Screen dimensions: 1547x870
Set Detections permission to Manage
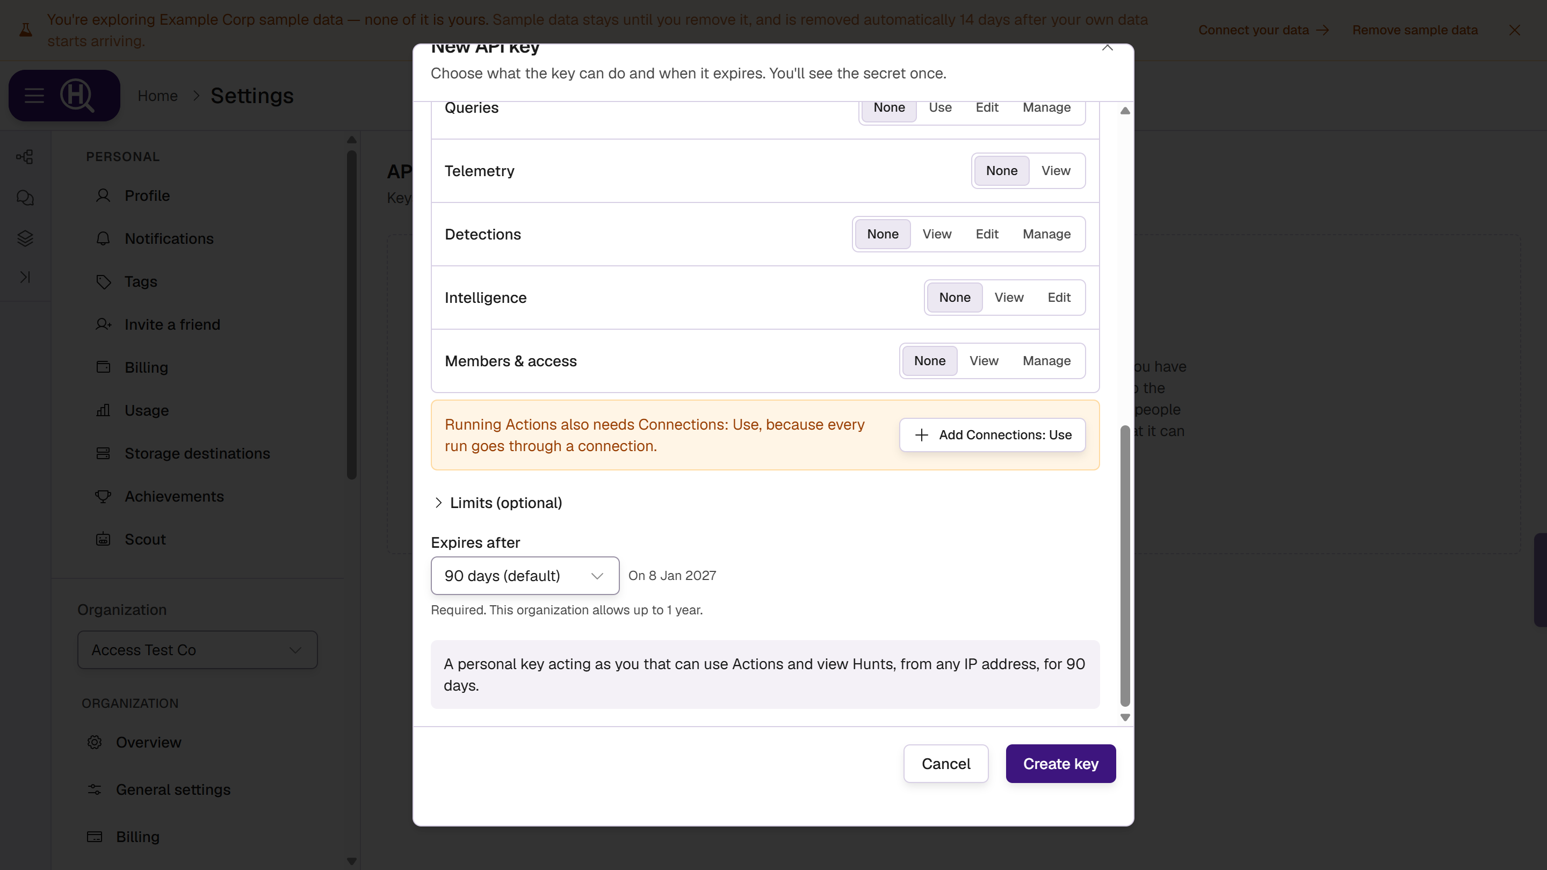pyautogui.click(x=1046, y=234)
